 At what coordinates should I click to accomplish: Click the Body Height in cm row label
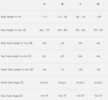pyautogui.click(x=11, y=17)
